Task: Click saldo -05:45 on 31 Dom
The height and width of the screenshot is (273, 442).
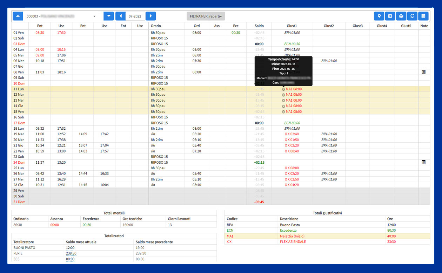Action: [259, 202]
